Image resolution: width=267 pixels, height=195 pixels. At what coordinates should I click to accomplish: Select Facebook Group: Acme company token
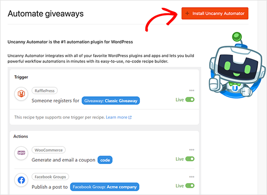[105, 187]
